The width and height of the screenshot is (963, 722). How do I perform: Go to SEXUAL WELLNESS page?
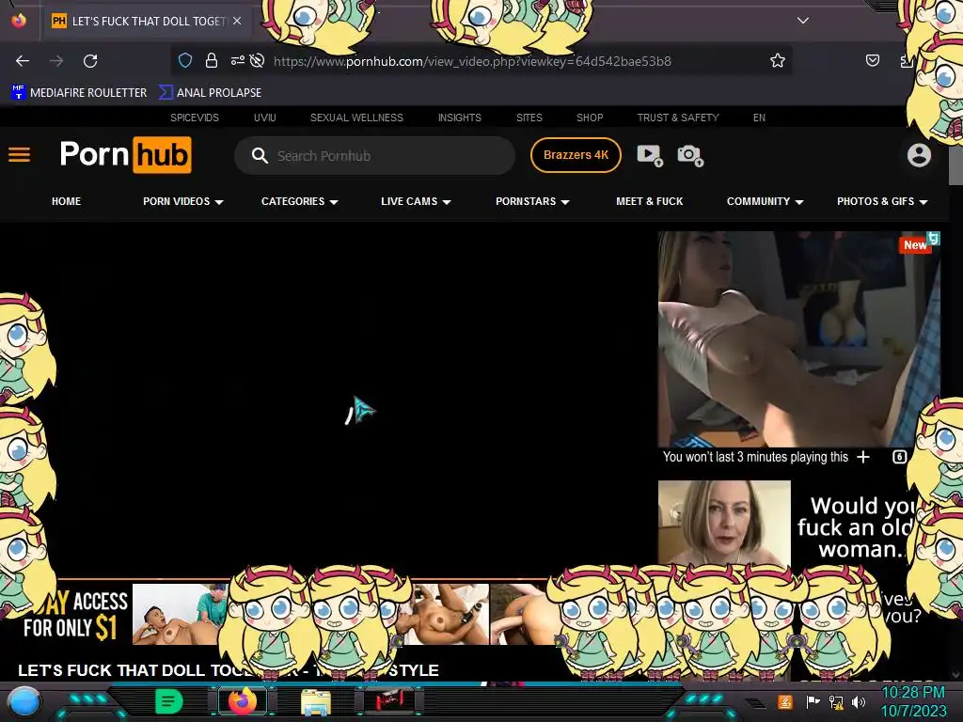point(356,118)
